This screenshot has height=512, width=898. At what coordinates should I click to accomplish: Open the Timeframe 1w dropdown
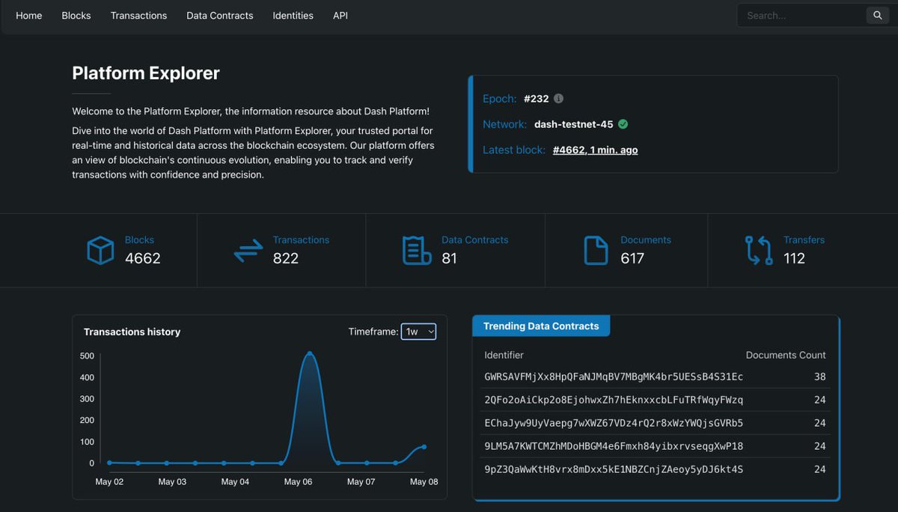tap(418, 332)
